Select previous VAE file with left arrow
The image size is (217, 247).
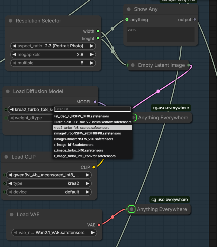click(15, 232)
